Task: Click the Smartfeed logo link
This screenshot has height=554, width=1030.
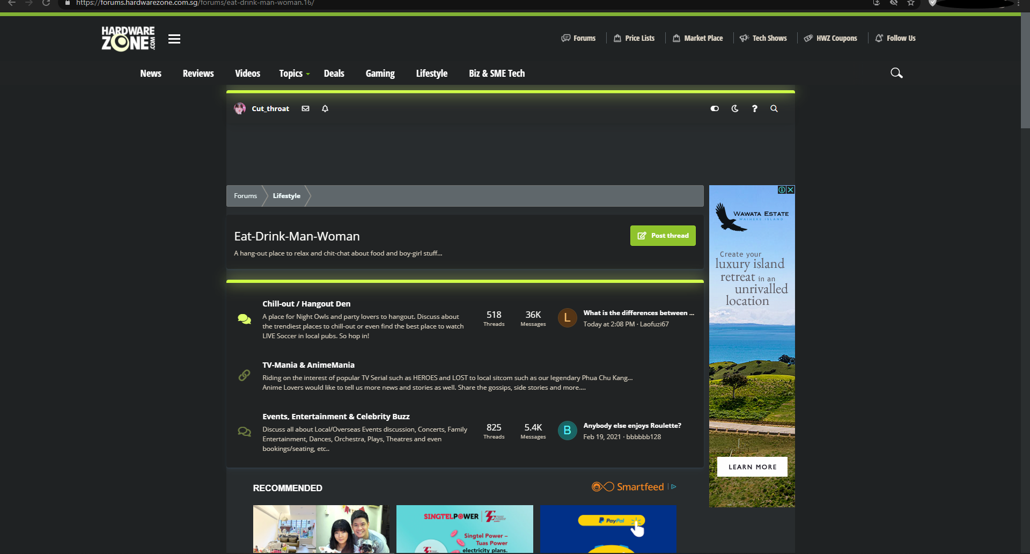Action: point(628,487)
